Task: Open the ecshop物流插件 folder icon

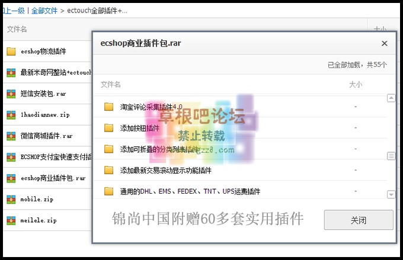Action: point(11,52)
